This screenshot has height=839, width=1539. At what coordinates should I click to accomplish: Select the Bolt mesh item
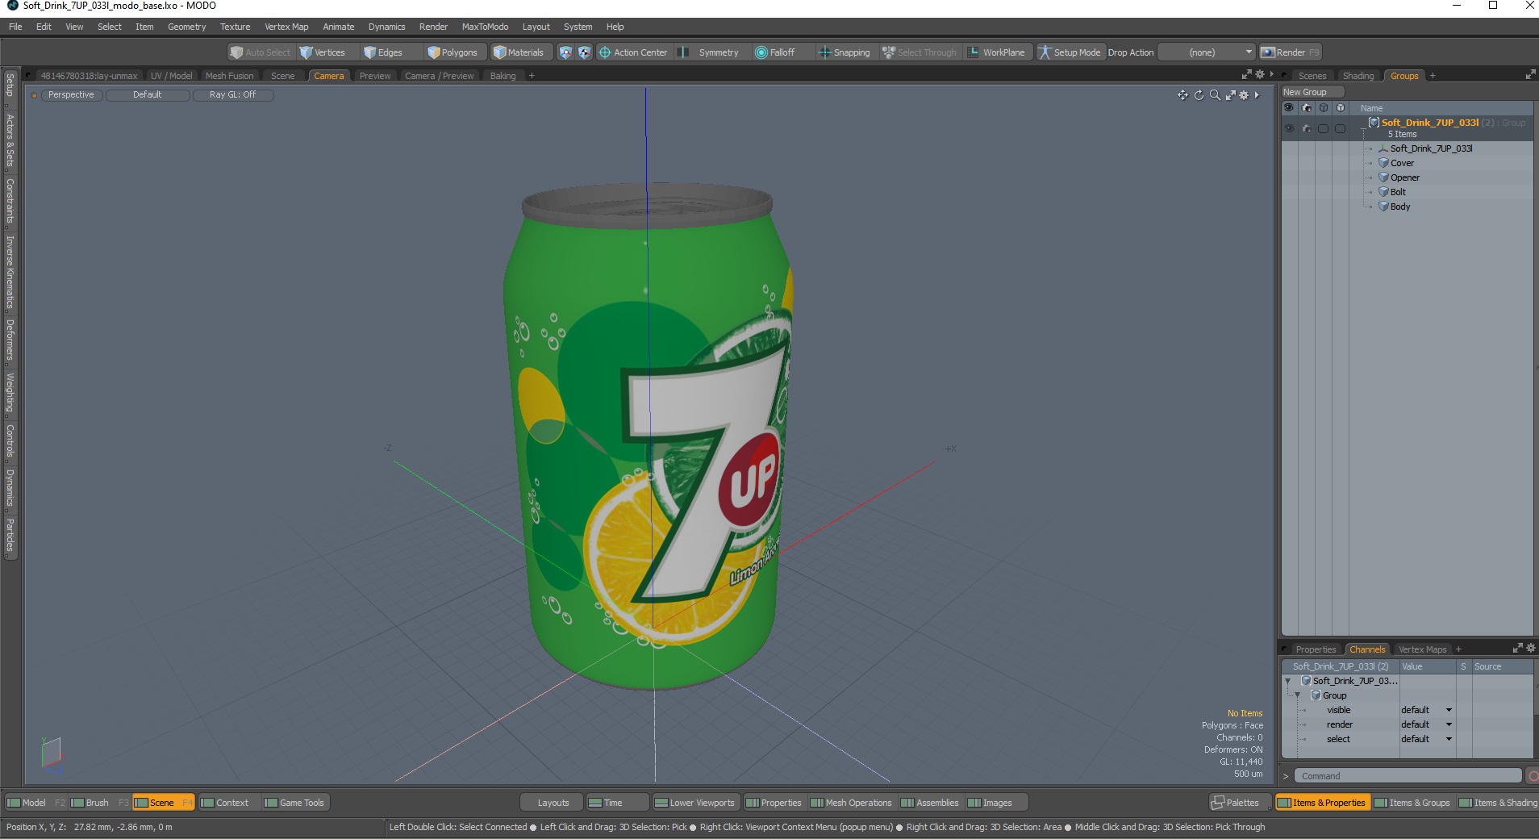tap(1398, 192)
